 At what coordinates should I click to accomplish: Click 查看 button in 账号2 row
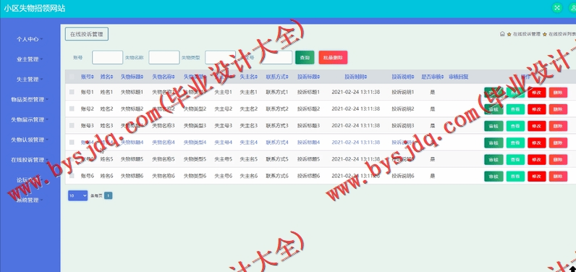(x=515, y=109)
